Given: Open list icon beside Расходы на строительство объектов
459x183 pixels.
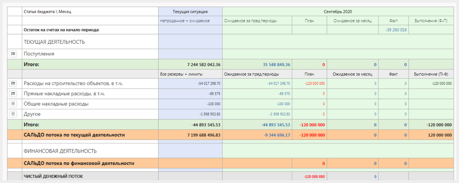Looking at the screenshot, I should (13, 84).
